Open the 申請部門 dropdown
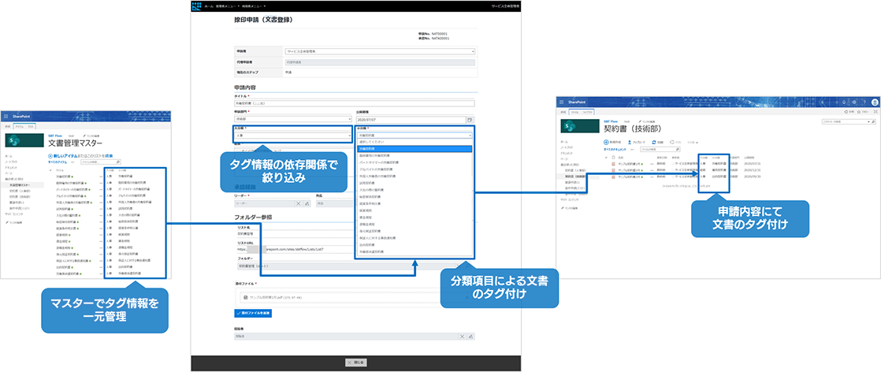Screen dimensions: 881x372 pos(292,119)
